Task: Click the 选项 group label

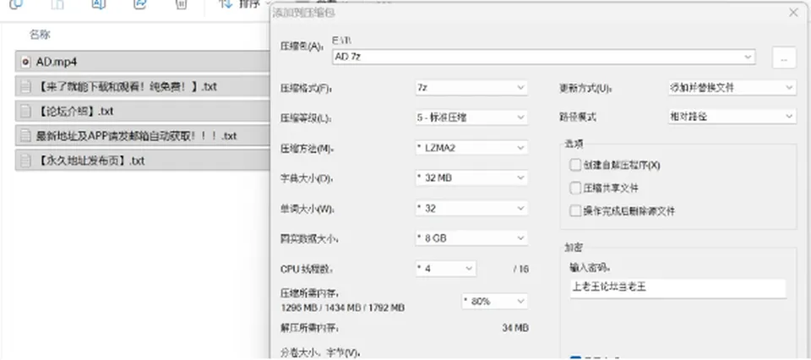Action: (x=573, y=144)
